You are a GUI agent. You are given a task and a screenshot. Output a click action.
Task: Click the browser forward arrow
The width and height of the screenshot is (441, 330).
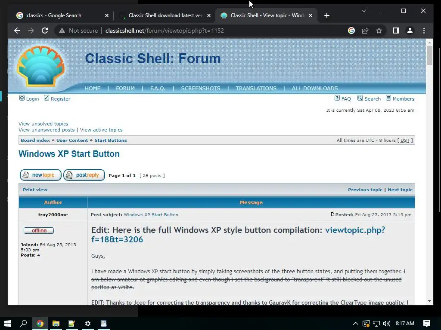point(31,31)
